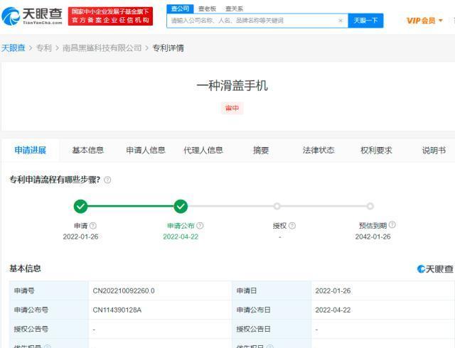
Task: Select the 查老板 search tab
Action: [207, 9]
